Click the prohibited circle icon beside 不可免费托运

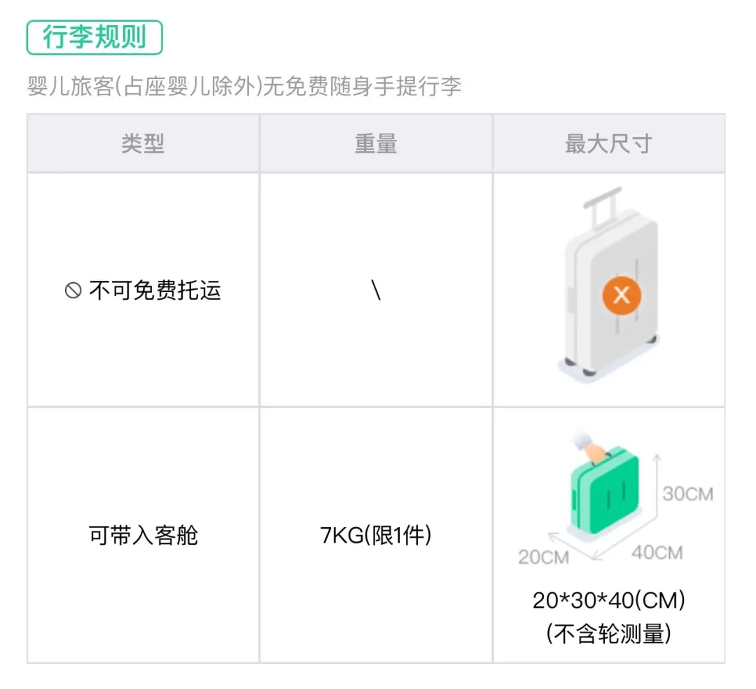73,291
